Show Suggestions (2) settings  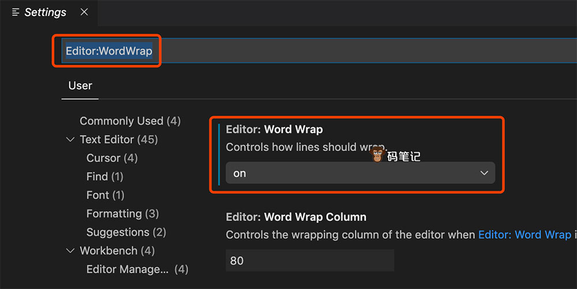(126, 232)
